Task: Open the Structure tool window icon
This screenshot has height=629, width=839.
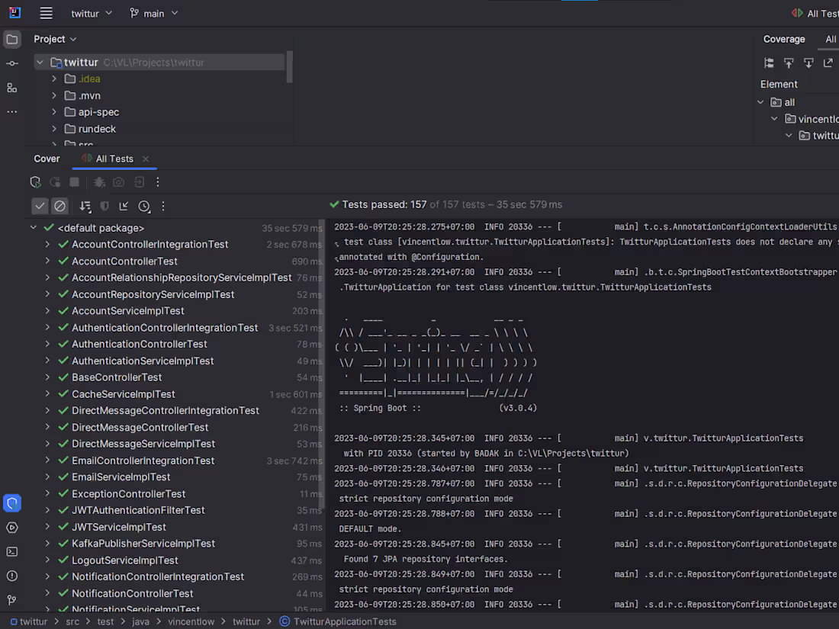Action: point(11,88)
